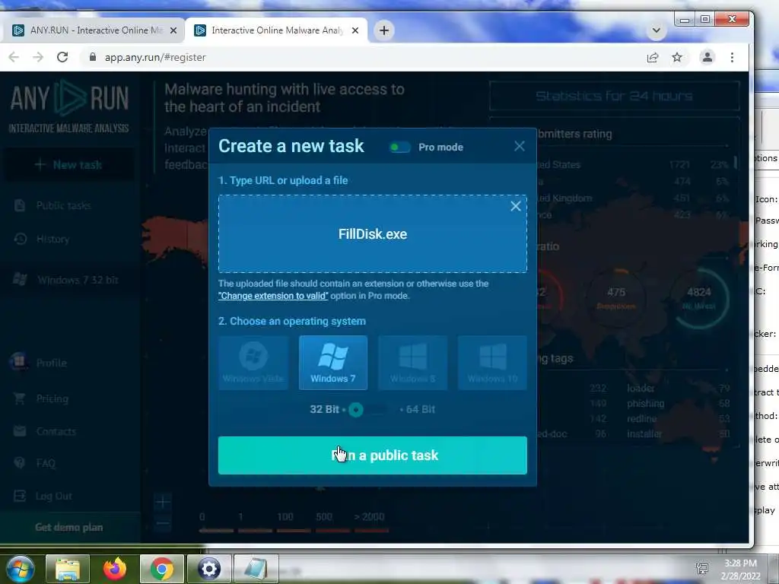Open Pricing in the sidebar
Viewport: 779px width, 584px height.
click(x=52, y=398)
